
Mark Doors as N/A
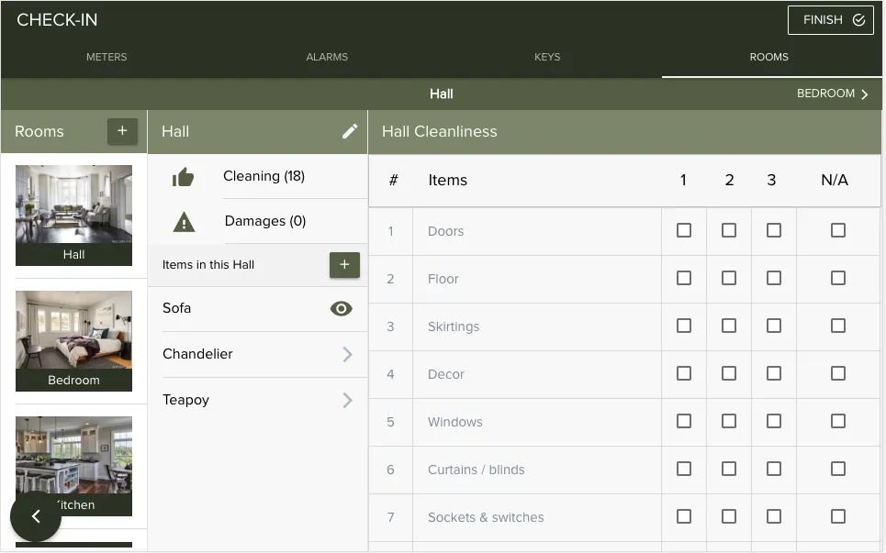click(838, 230)
